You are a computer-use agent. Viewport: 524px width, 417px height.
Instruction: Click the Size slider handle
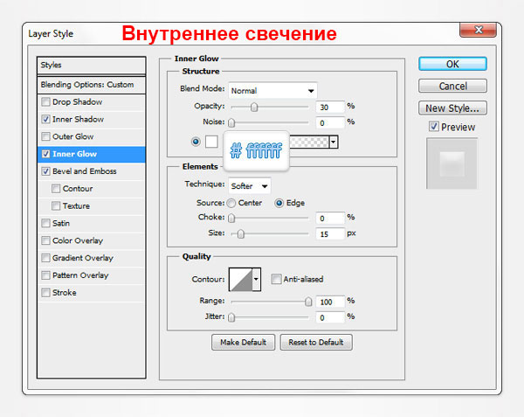(241, 233)
